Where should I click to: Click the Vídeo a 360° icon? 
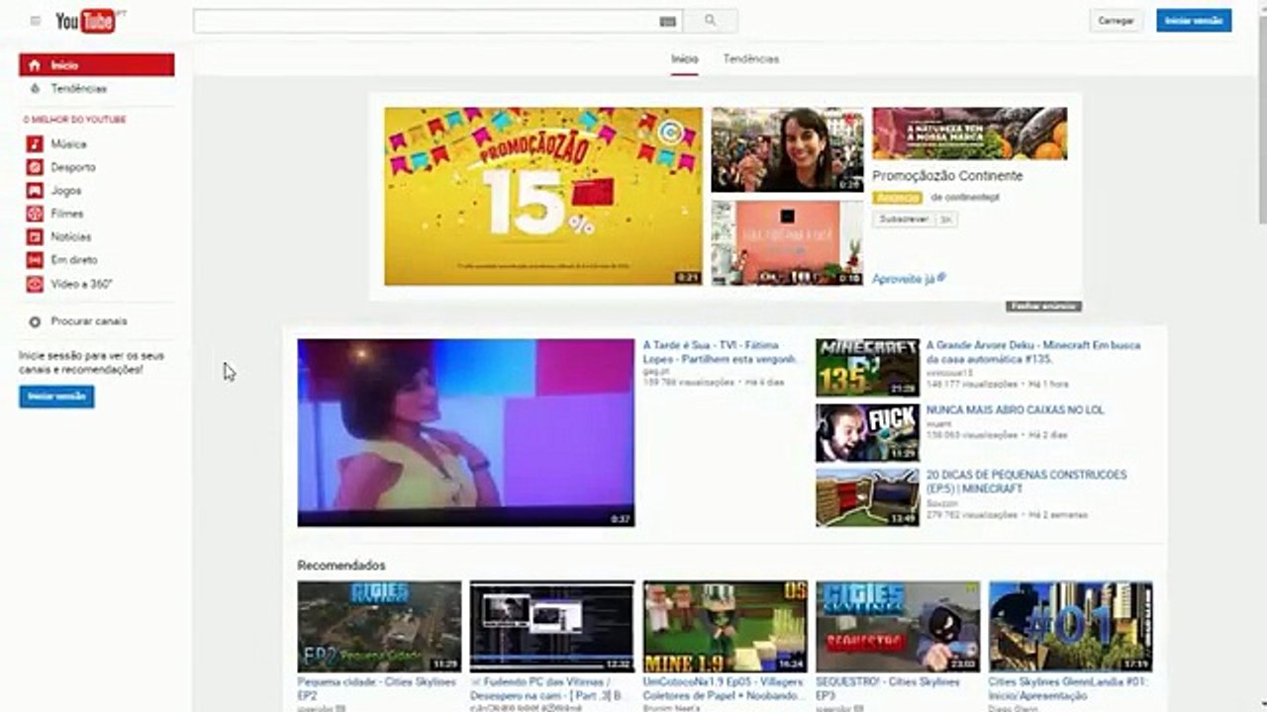coord(35,284)
